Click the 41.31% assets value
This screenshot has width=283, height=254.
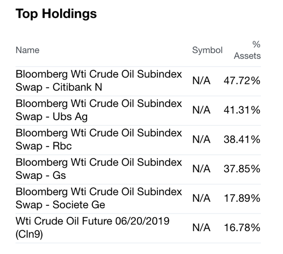click(242, 110)
